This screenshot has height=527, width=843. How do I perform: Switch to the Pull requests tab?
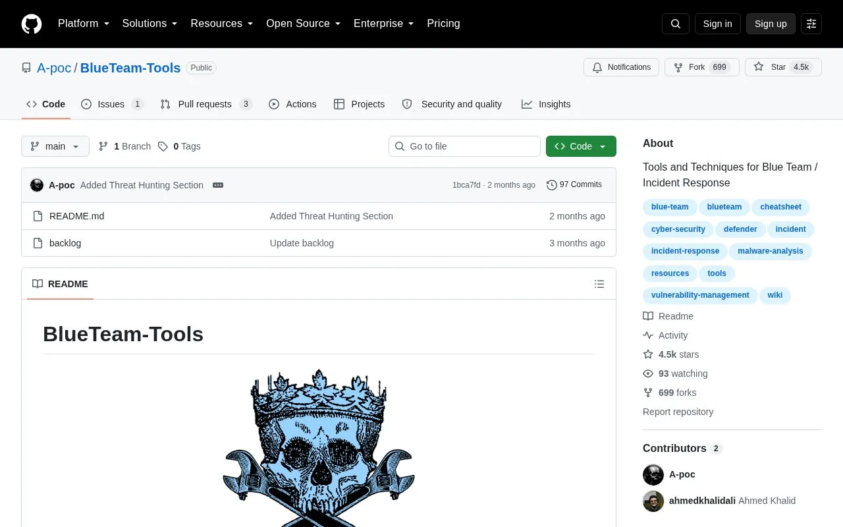pyautogui.click(x=206, y=104)
